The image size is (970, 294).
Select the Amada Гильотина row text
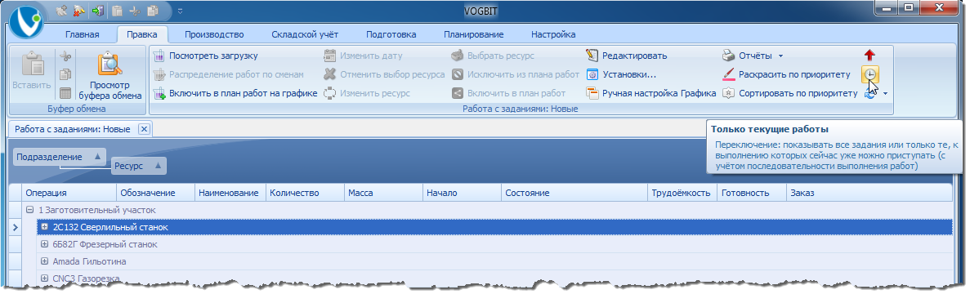[x=90, y=262]
